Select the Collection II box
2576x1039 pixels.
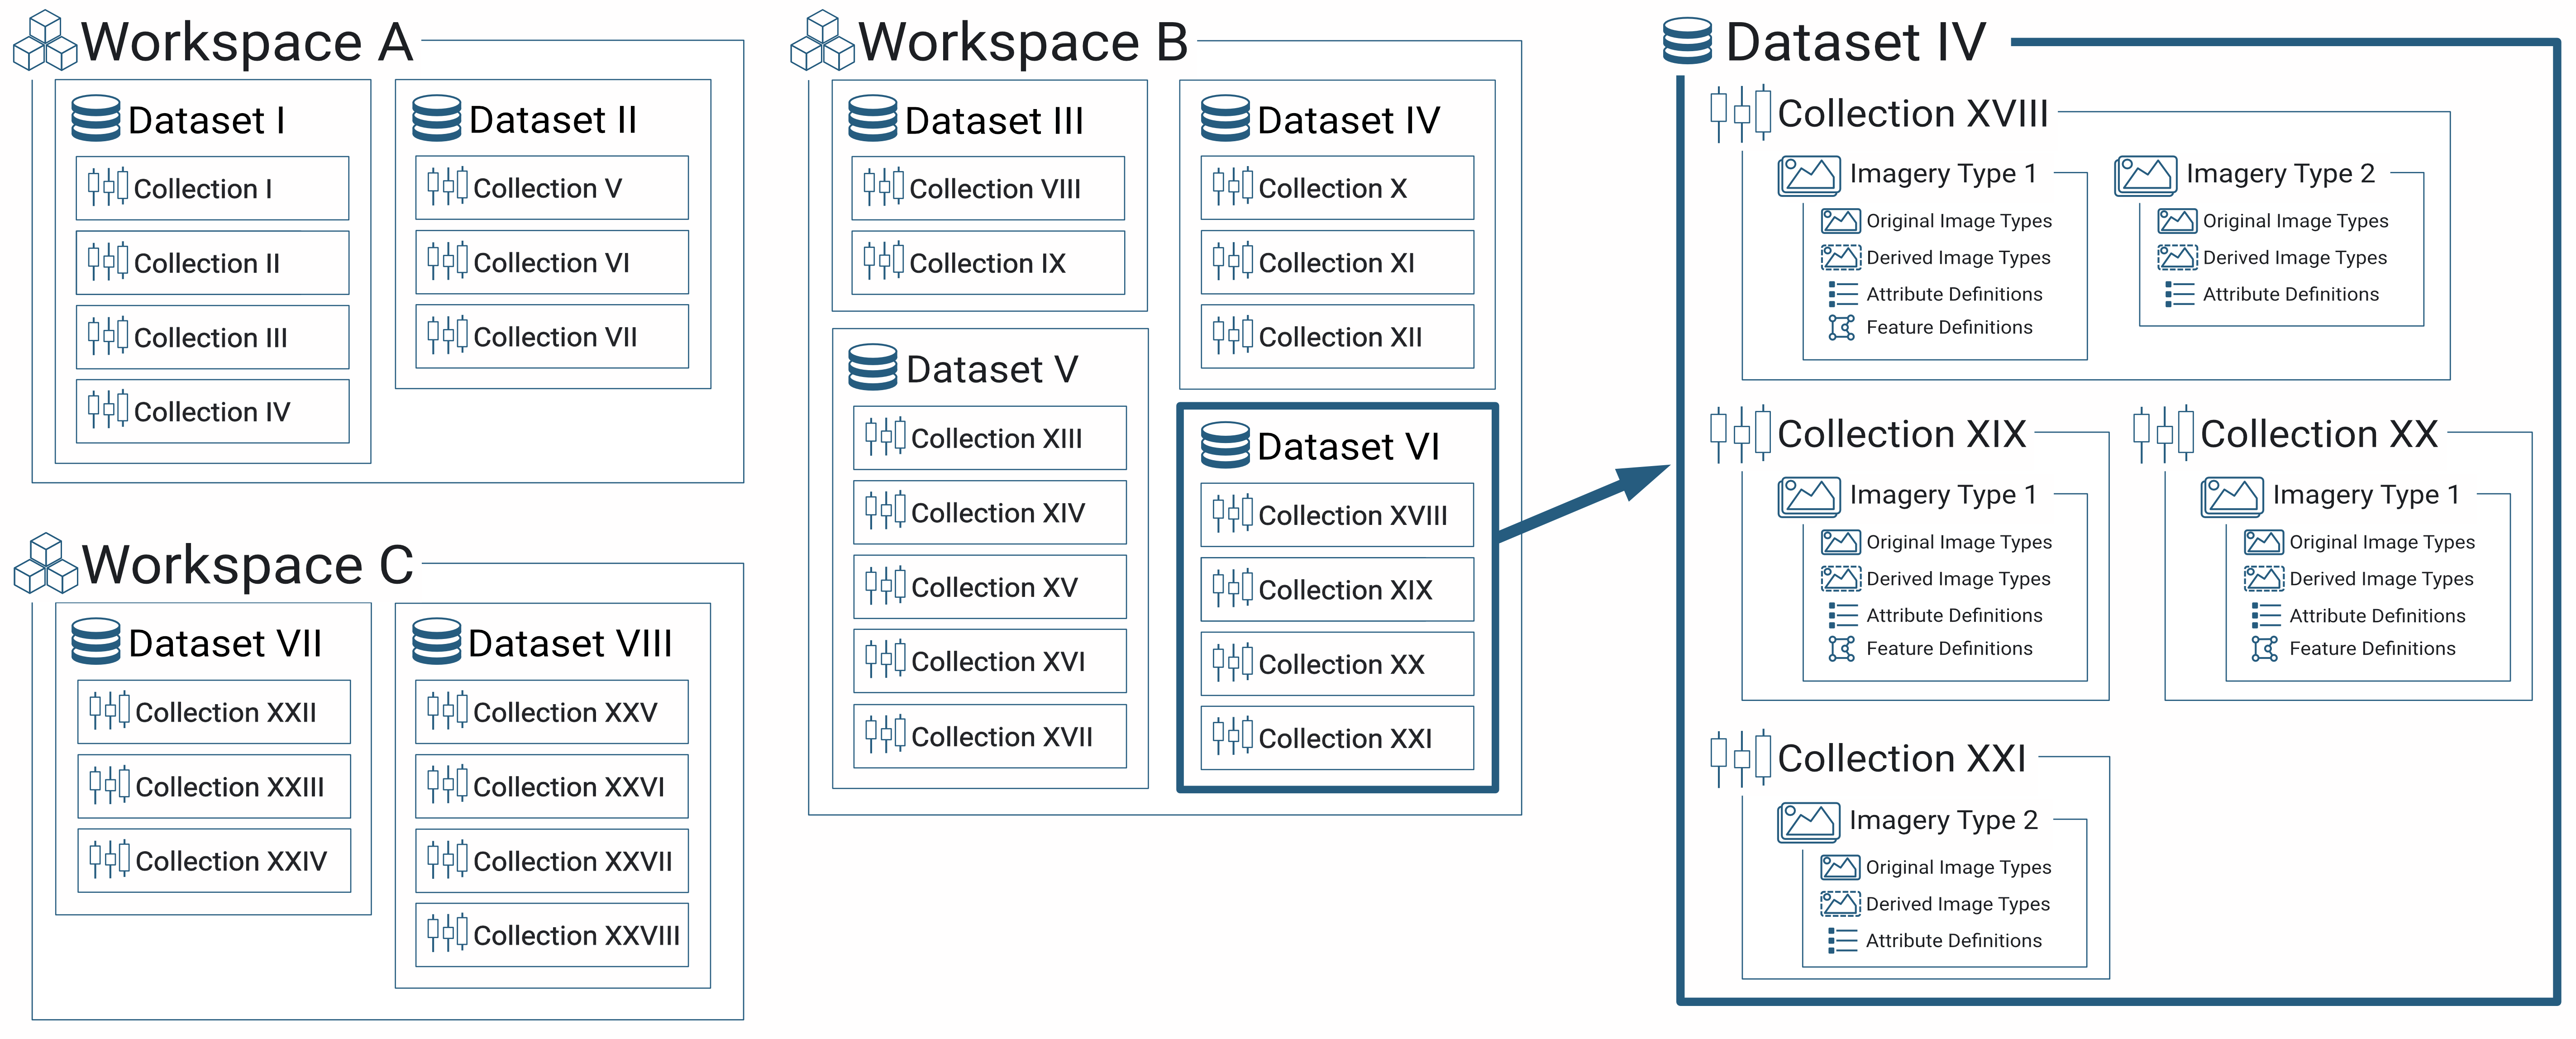(213, 262)
